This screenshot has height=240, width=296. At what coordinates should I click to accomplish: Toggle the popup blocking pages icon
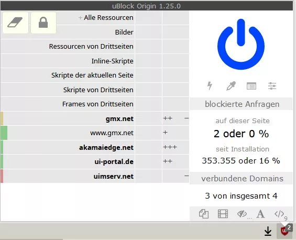204,214
